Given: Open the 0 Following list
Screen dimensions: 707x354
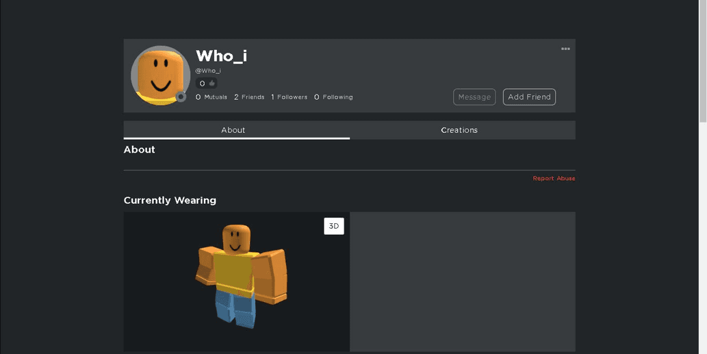Looking at the screenshot, I should pyautogui.click(x=333, y=97).
